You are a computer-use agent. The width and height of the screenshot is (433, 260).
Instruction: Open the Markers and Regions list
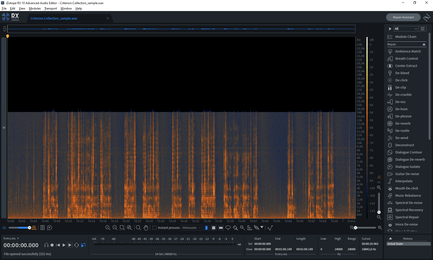pos(43,228)
